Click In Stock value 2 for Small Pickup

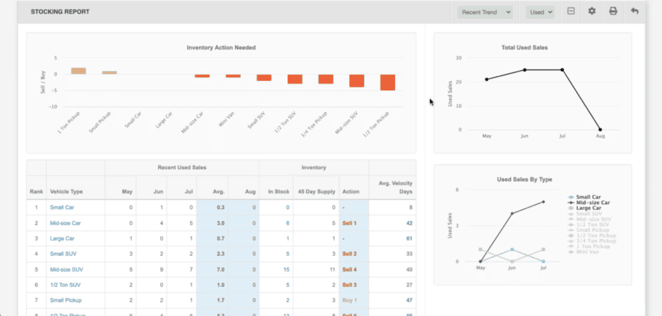pos(288,300)
